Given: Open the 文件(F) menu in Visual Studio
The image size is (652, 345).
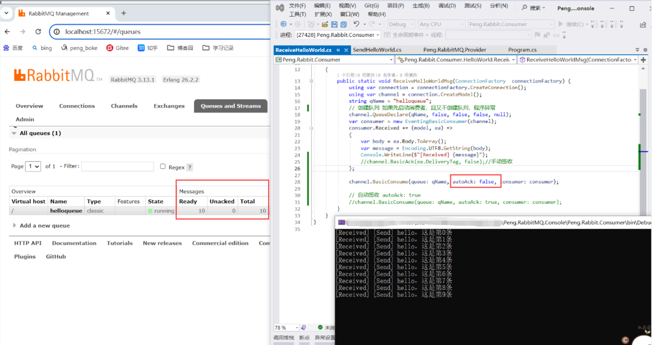Looking at the screenshot, I should [297, 6].
